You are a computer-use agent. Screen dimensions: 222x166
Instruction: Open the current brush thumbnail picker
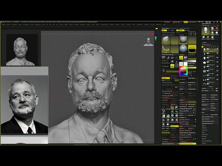pyautogui.click(x=166, y=40)
